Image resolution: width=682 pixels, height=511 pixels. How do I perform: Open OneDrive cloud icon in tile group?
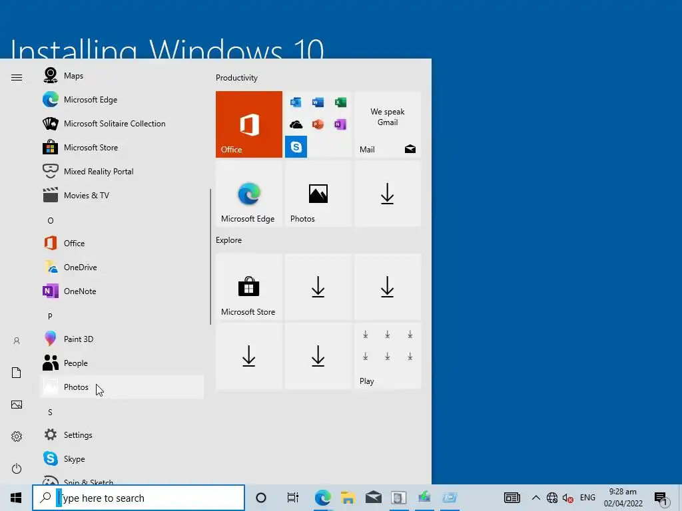coord(296,124)
